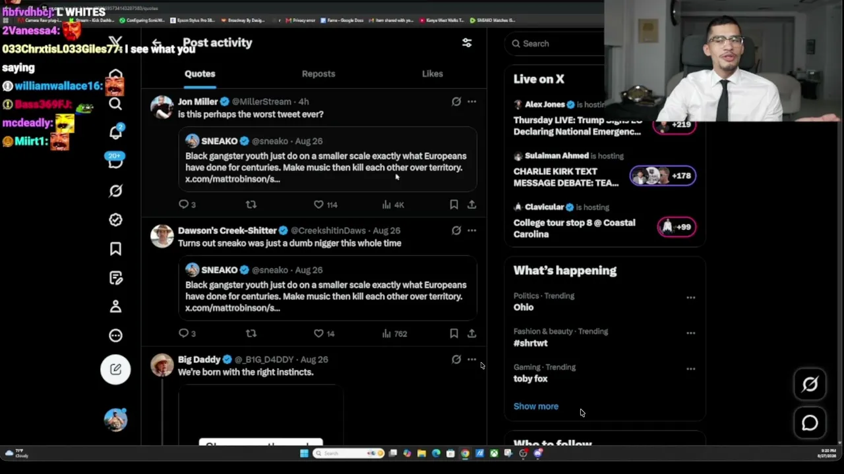Screen dimensions: 844x474
Task: Bookmark Jon Miller's post
Action: (x=454, y=205)
